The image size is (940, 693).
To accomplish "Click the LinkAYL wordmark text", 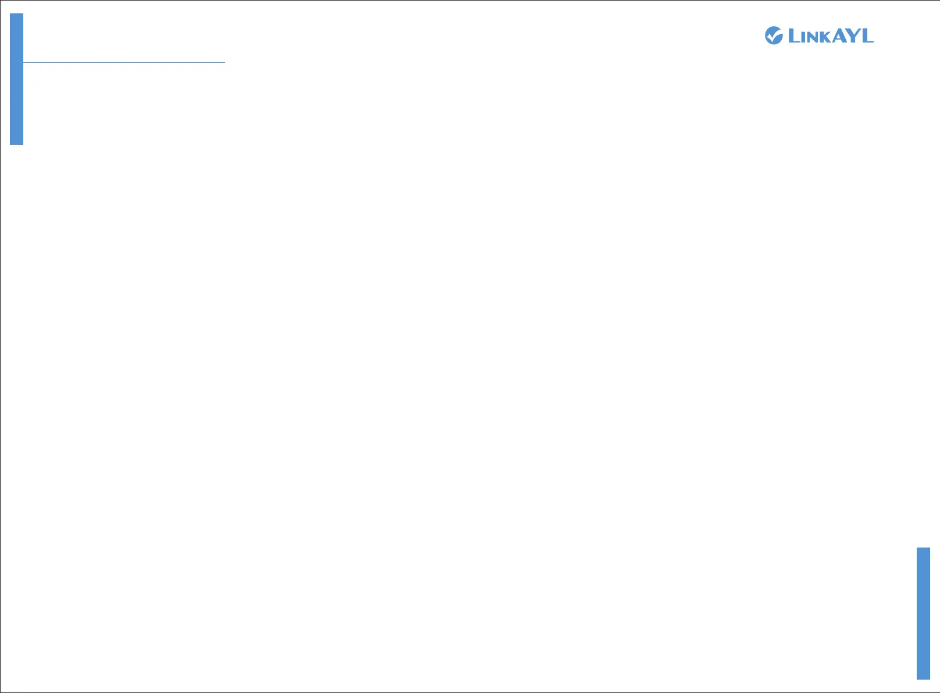I will pyautogui.click(x=831, y=35).
